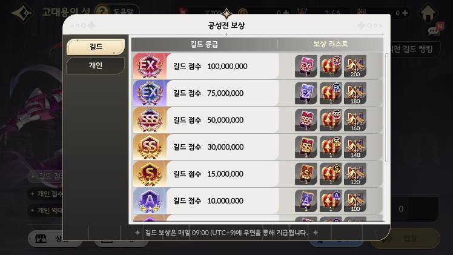Tap the S grade ticket reward icon
The width and height of the screenshot is (453, 255).
[x=306, y=174]
